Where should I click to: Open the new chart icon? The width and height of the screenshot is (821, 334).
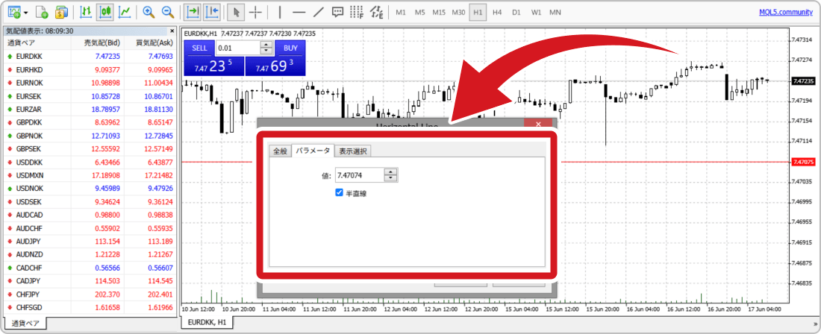14,11
